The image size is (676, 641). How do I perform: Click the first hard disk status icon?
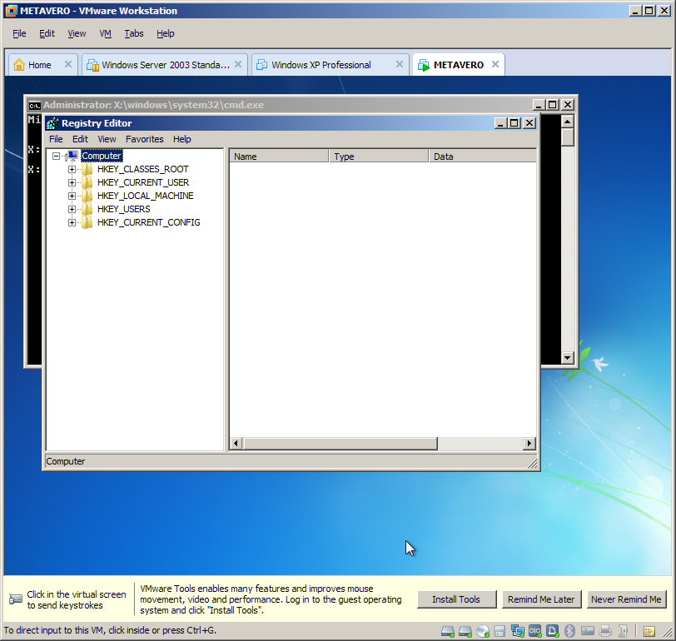tap(448, 632)
